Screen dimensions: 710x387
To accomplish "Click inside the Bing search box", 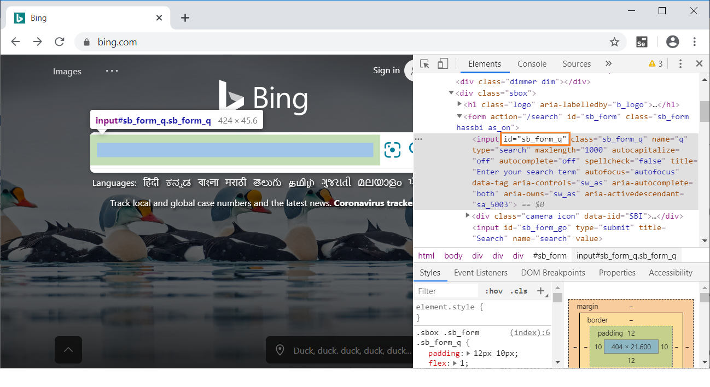I will pyautogui.click(x=235, y=150).
